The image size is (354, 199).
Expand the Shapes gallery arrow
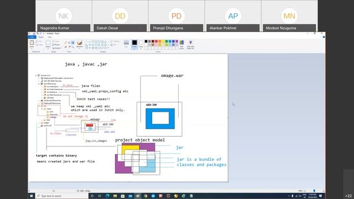(x=108, y=48)
